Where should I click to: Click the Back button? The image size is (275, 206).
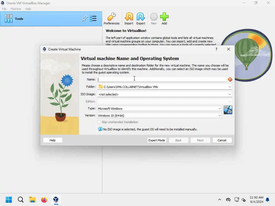[178, 140]
